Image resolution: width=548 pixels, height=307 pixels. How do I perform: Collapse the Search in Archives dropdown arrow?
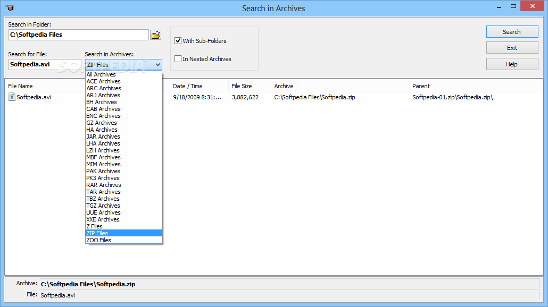click(x=157, y=65)
